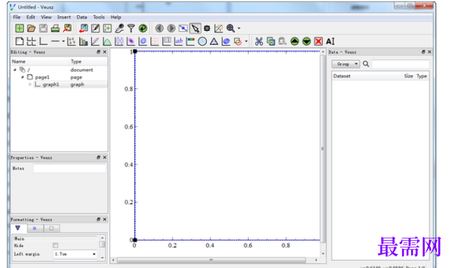
Task: Click the cut widget scissors icon
Action: tap(259, 41)
